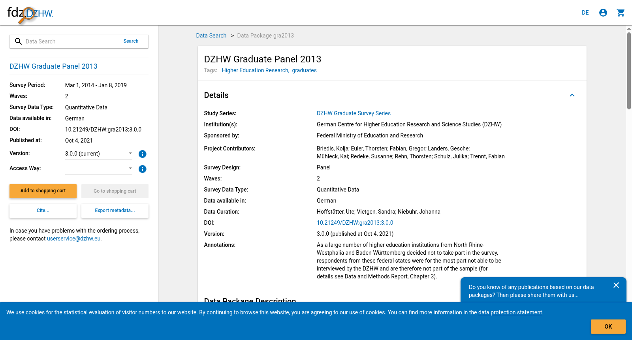The image size is (632, 340).
Task: Click the page vertical scrollbar
Action: [x=629, y=71]
